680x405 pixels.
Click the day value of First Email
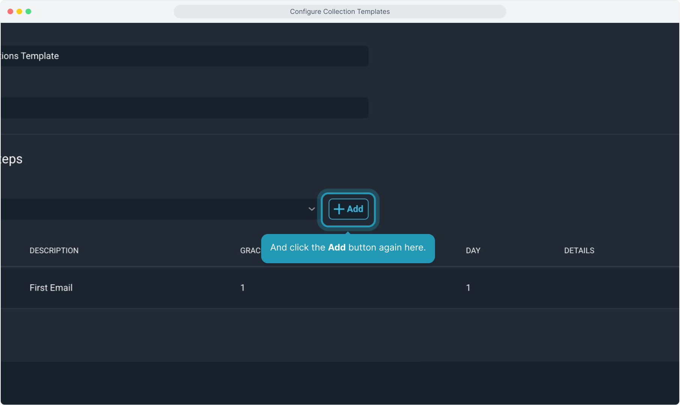coord(468,288)
